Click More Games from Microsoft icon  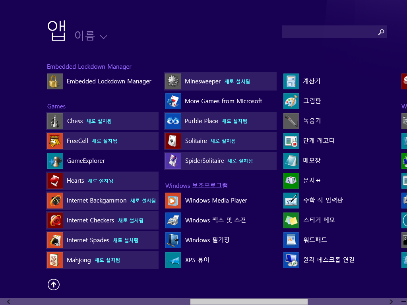(x=173, y=101)
